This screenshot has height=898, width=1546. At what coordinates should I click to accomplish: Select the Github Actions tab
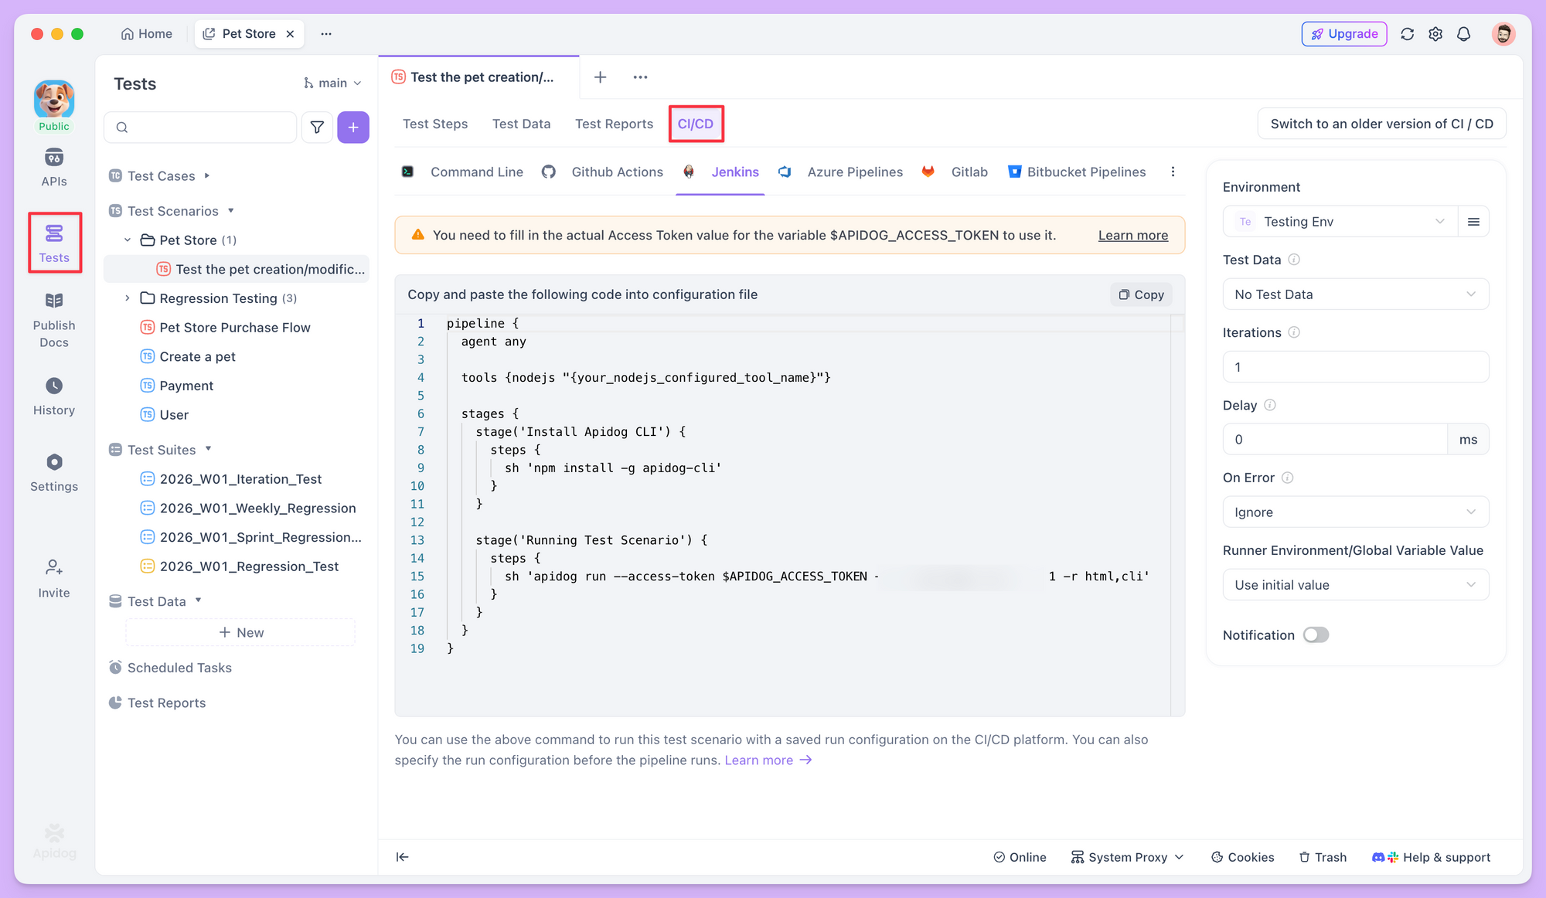coord(602,172)
